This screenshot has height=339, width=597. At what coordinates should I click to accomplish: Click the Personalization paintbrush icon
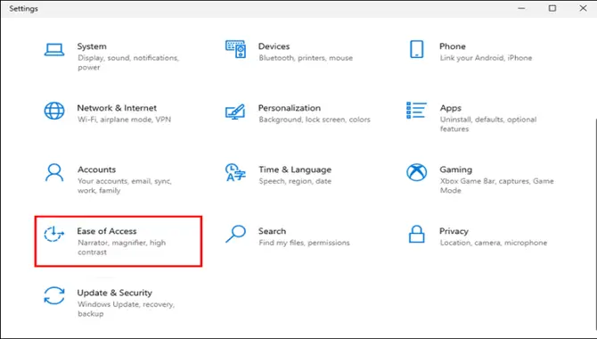tap(235, 112)
